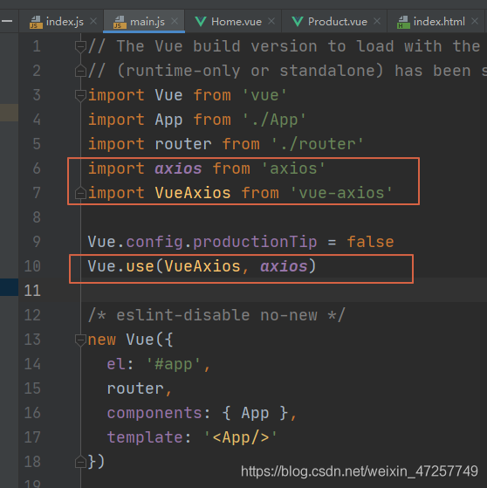The width and height of the screenshot is (487, 488).
Task: Click 'use' method call on line 10
Action: coord(140,266)
